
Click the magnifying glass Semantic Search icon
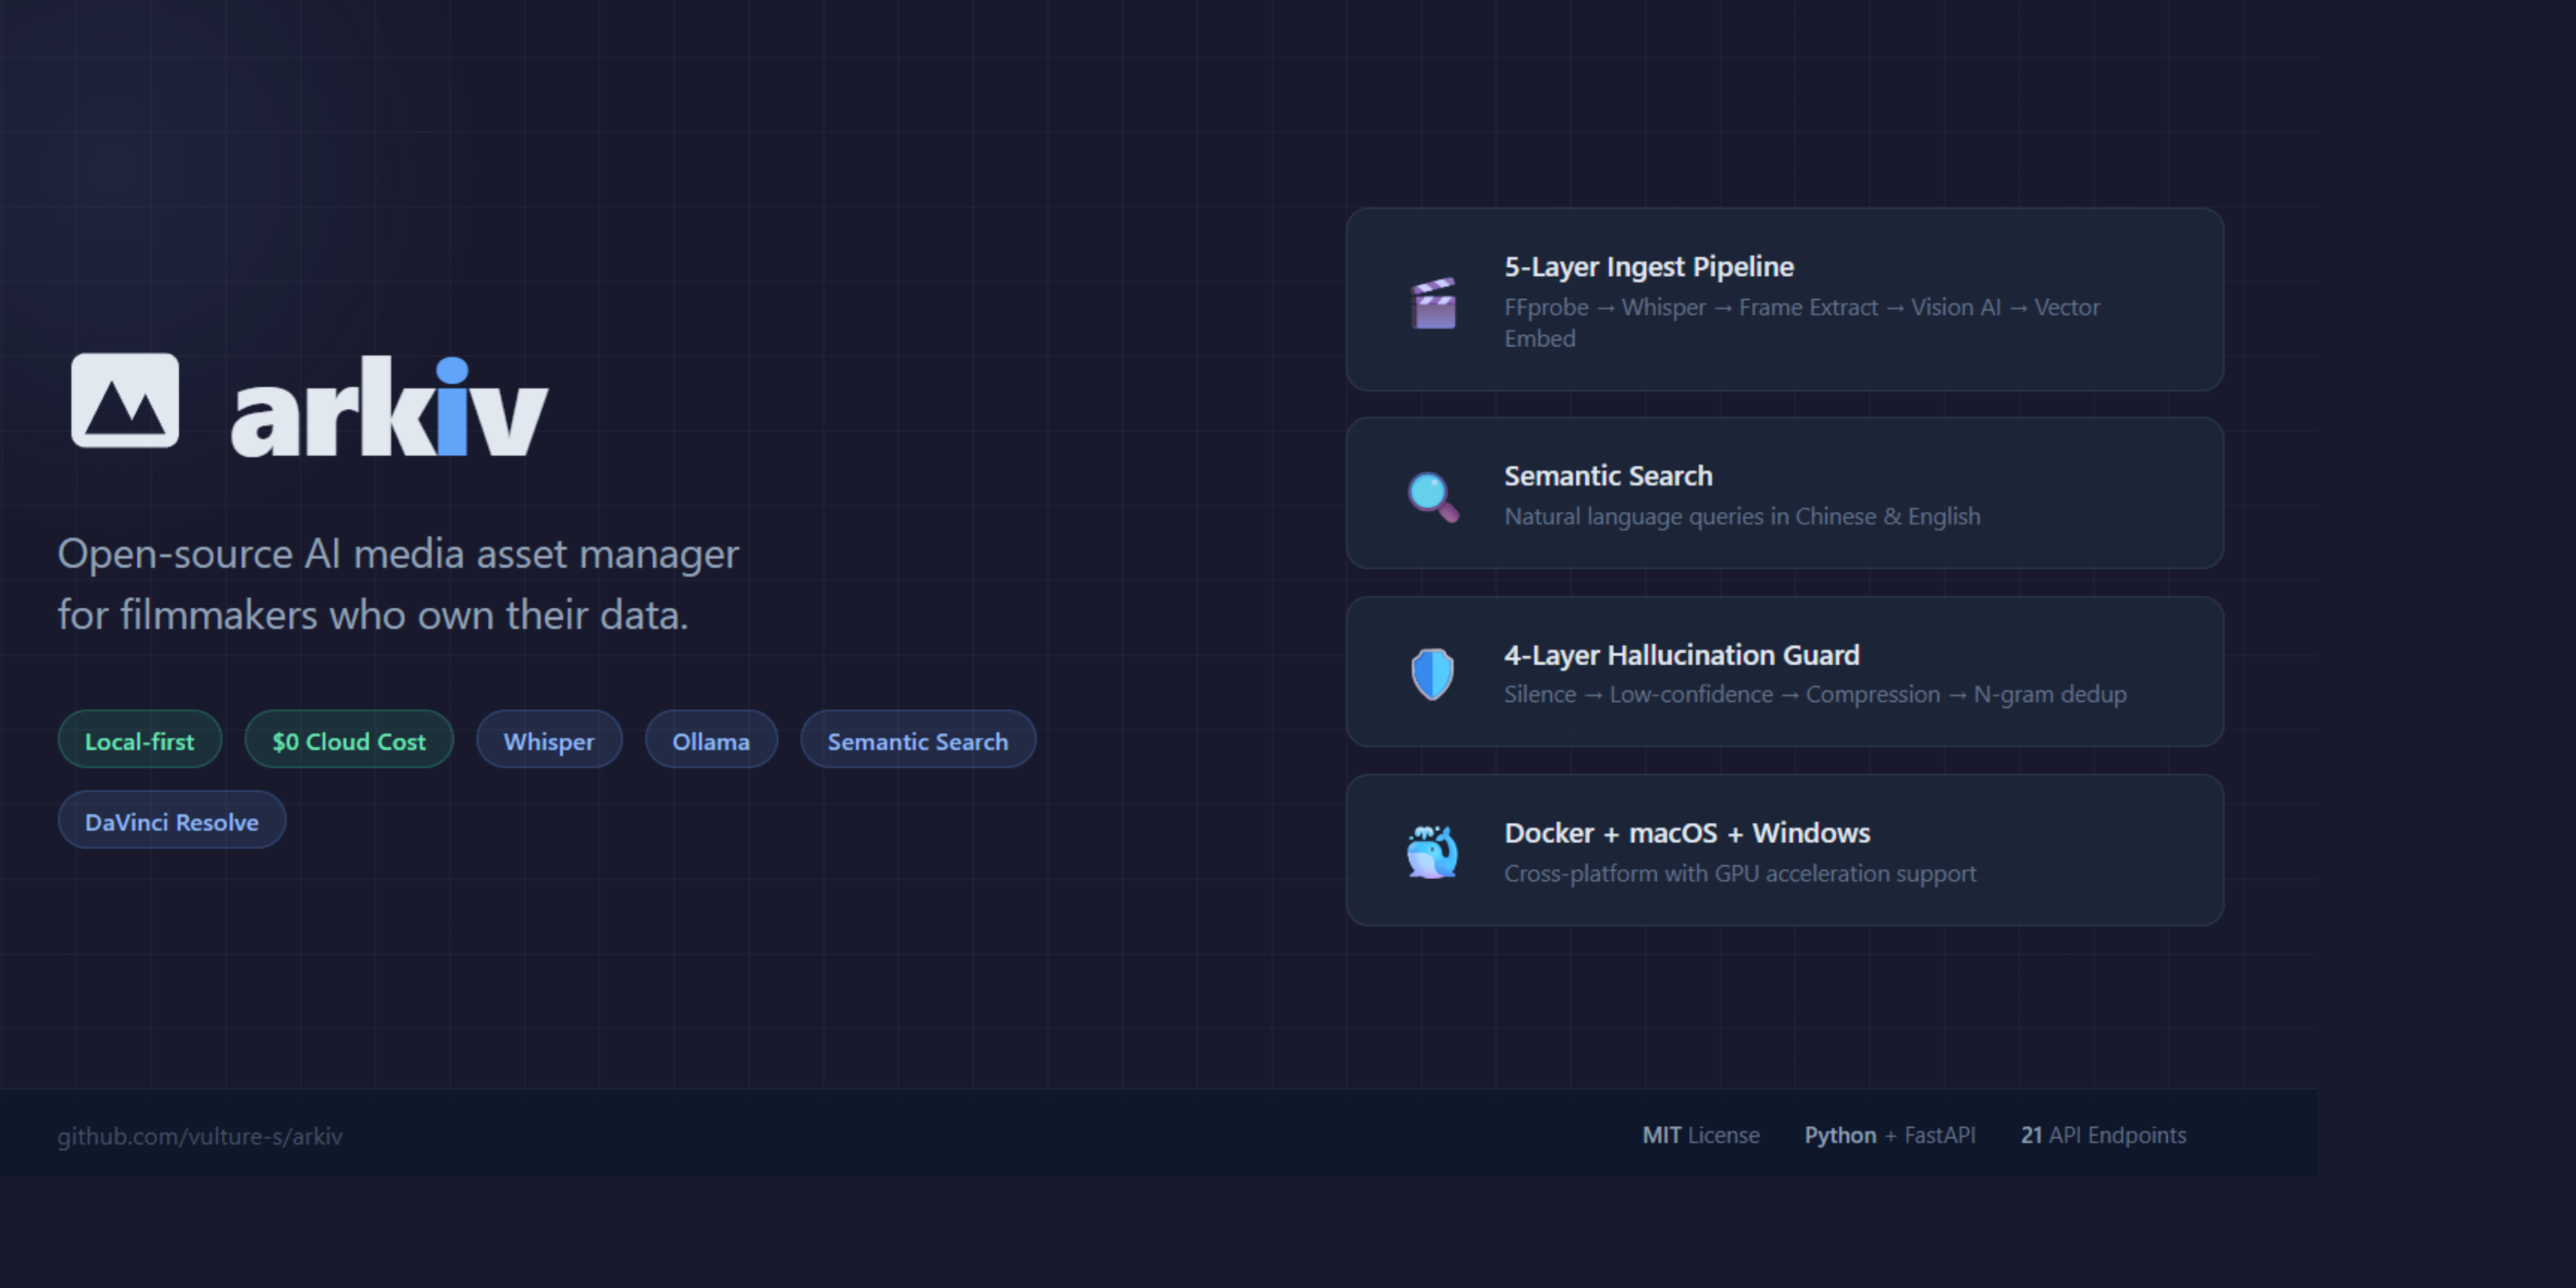click(1433, 497)
